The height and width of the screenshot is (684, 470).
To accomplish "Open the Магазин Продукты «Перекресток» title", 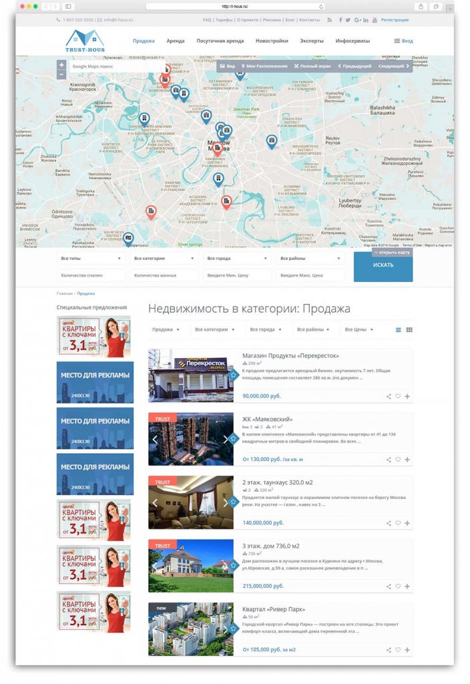I will click(x=290, y=356).
